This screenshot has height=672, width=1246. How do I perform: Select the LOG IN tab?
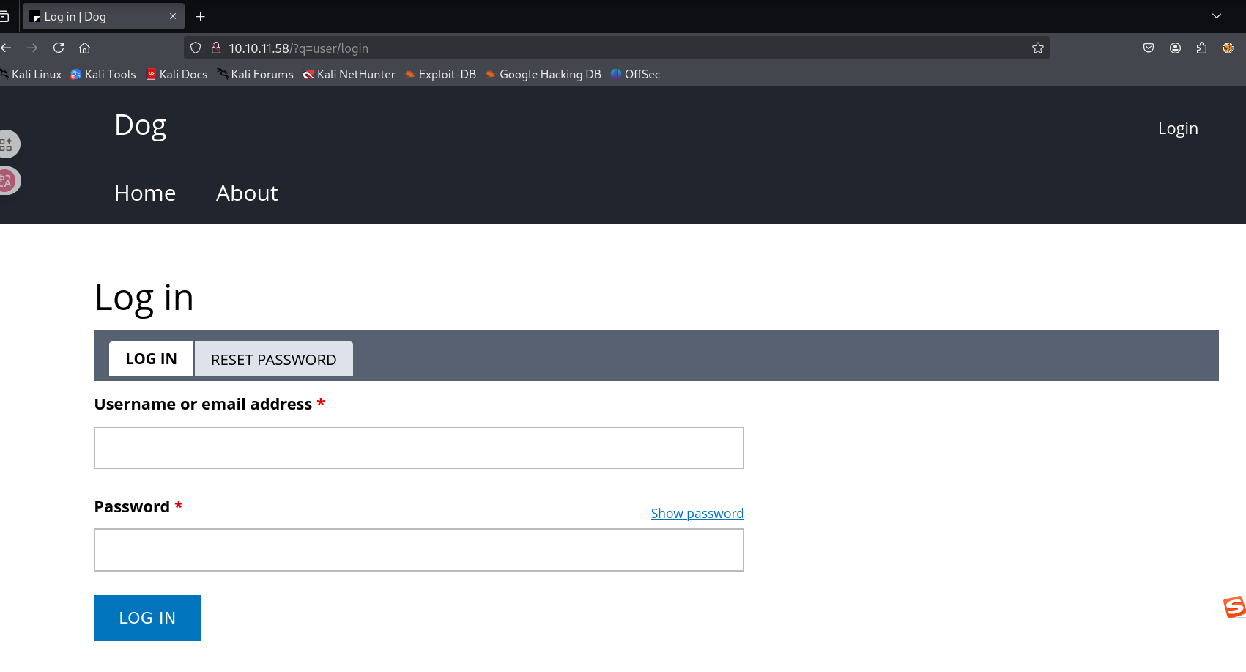pos(151,358)
